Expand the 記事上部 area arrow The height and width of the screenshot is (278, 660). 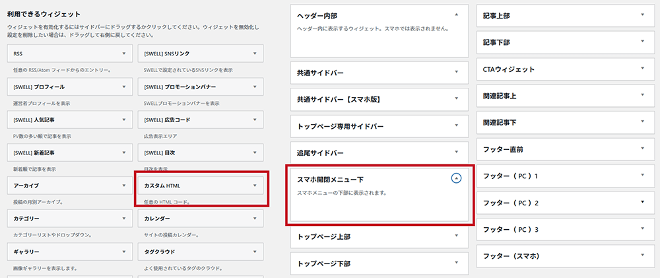(642, 15)
